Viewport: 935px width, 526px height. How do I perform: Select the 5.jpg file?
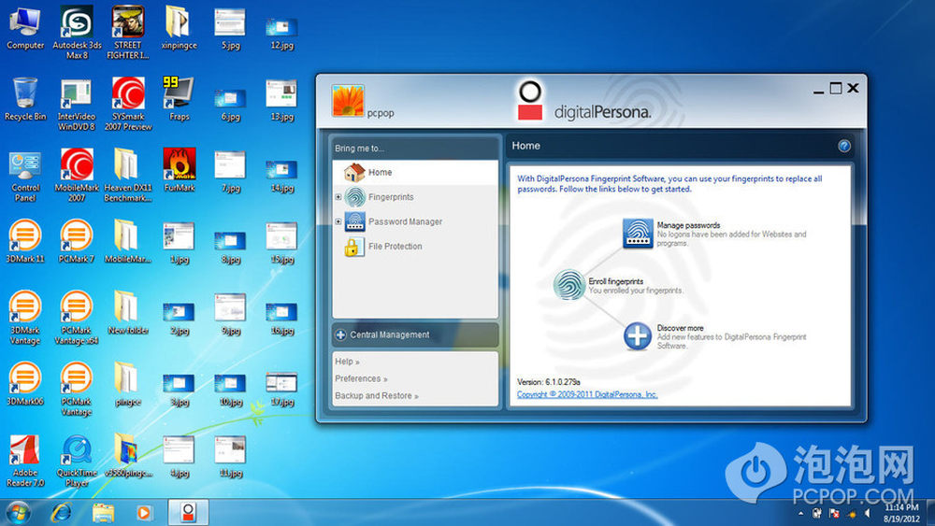(x=230, y=29)
